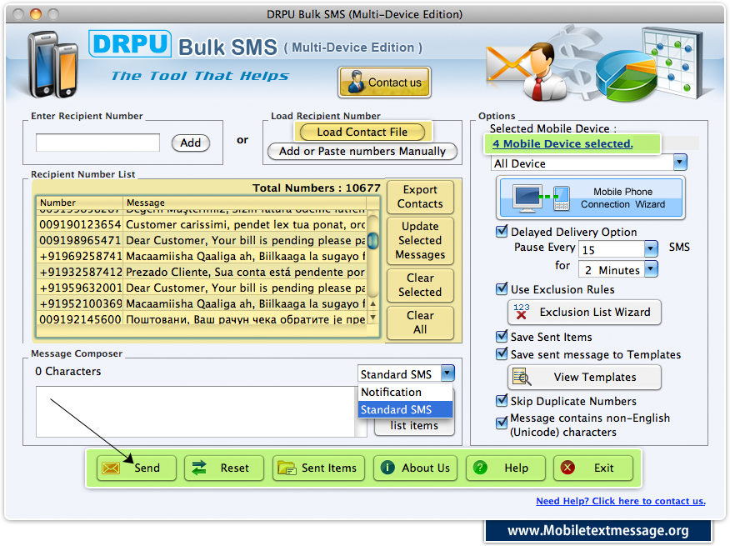The width and height of the screenshot is (730, 546).
Task: Collapse the Standard SMS type dropdown
Action: point(447,373)
